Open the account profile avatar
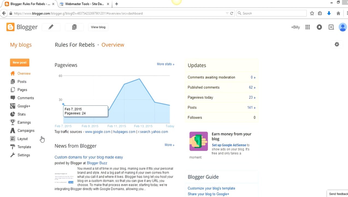The height and width of the screenshot is (197, 348). point(343,27)
